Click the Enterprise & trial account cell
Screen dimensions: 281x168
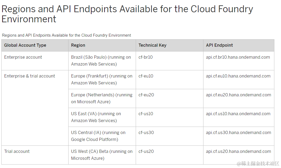click(29, 76)
